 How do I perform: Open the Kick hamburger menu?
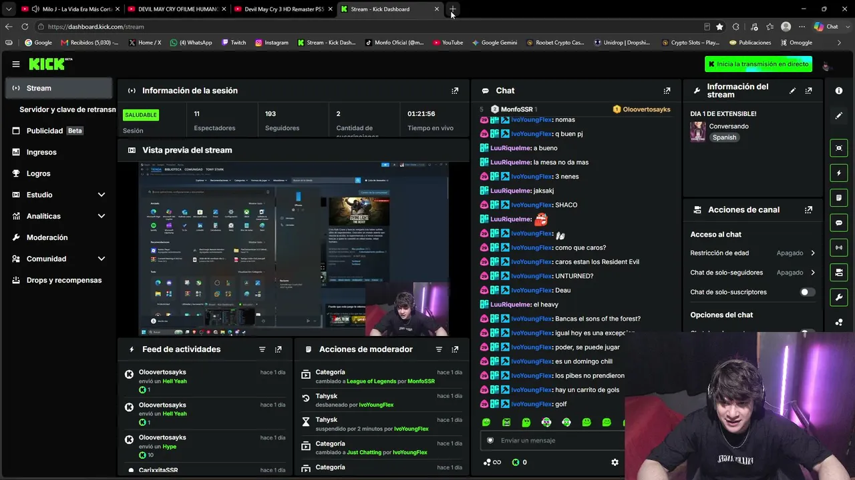(x=16, y=64)
